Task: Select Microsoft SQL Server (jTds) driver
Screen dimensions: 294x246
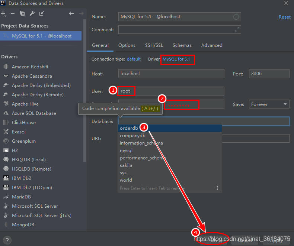Action: coord(41,215)
